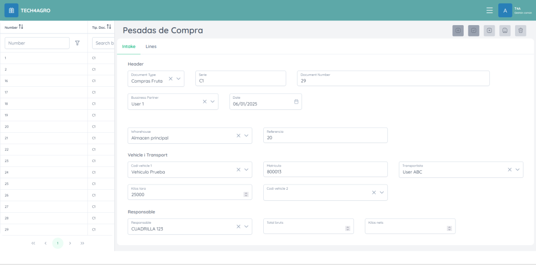536x265 pixels.
Task: Go to the last page of list
Action: click(x=82, y=243)
